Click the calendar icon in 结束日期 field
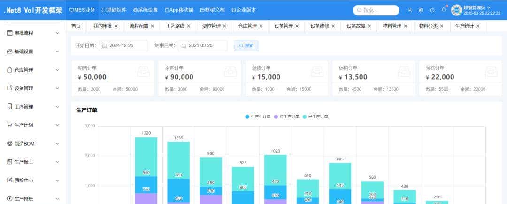This screenshot has width=507, height=204. (x=184, y=46)
